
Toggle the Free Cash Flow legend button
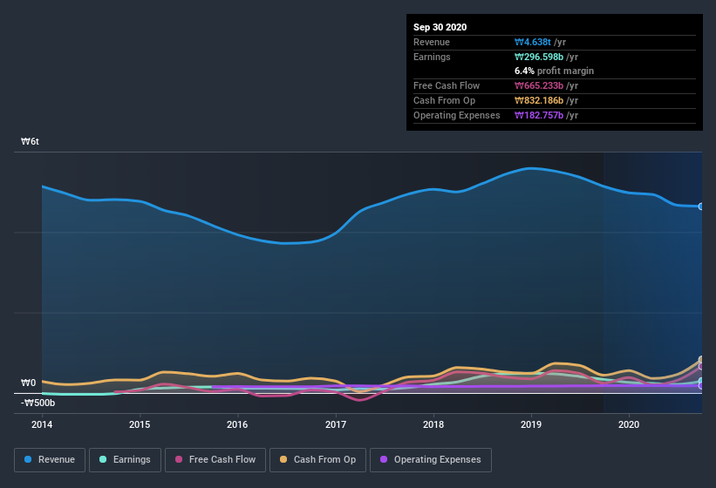click(215, 460)
